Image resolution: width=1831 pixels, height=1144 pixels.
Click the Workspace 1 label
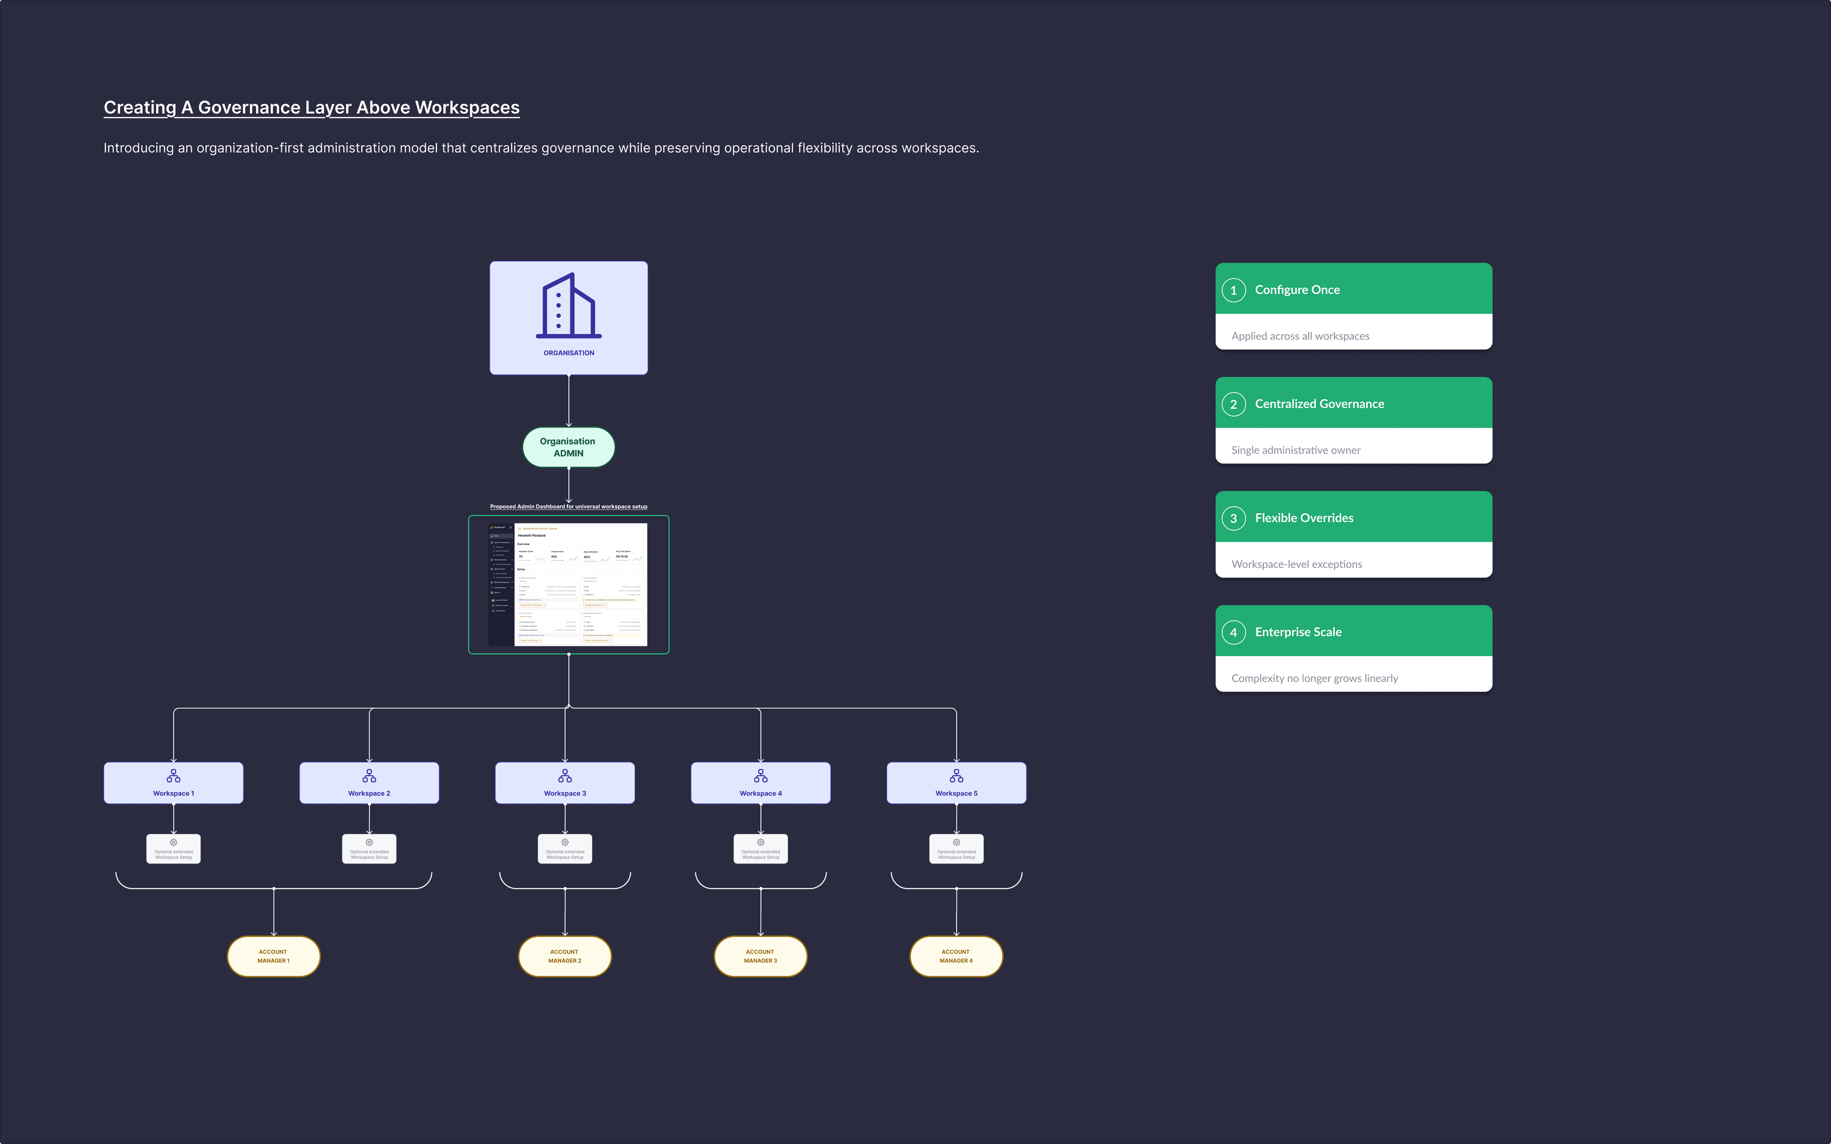point(173,793)
